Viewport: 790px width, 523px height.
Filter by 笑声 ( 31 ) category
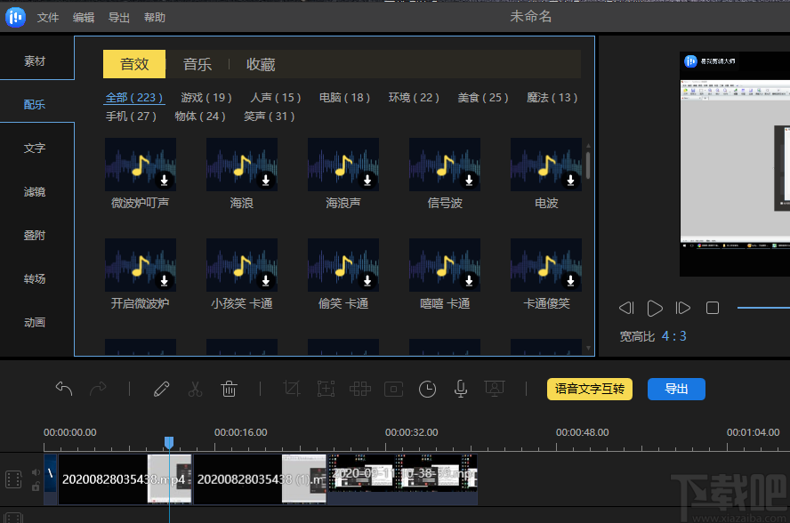pyautogui.click(x=269, y=116)
